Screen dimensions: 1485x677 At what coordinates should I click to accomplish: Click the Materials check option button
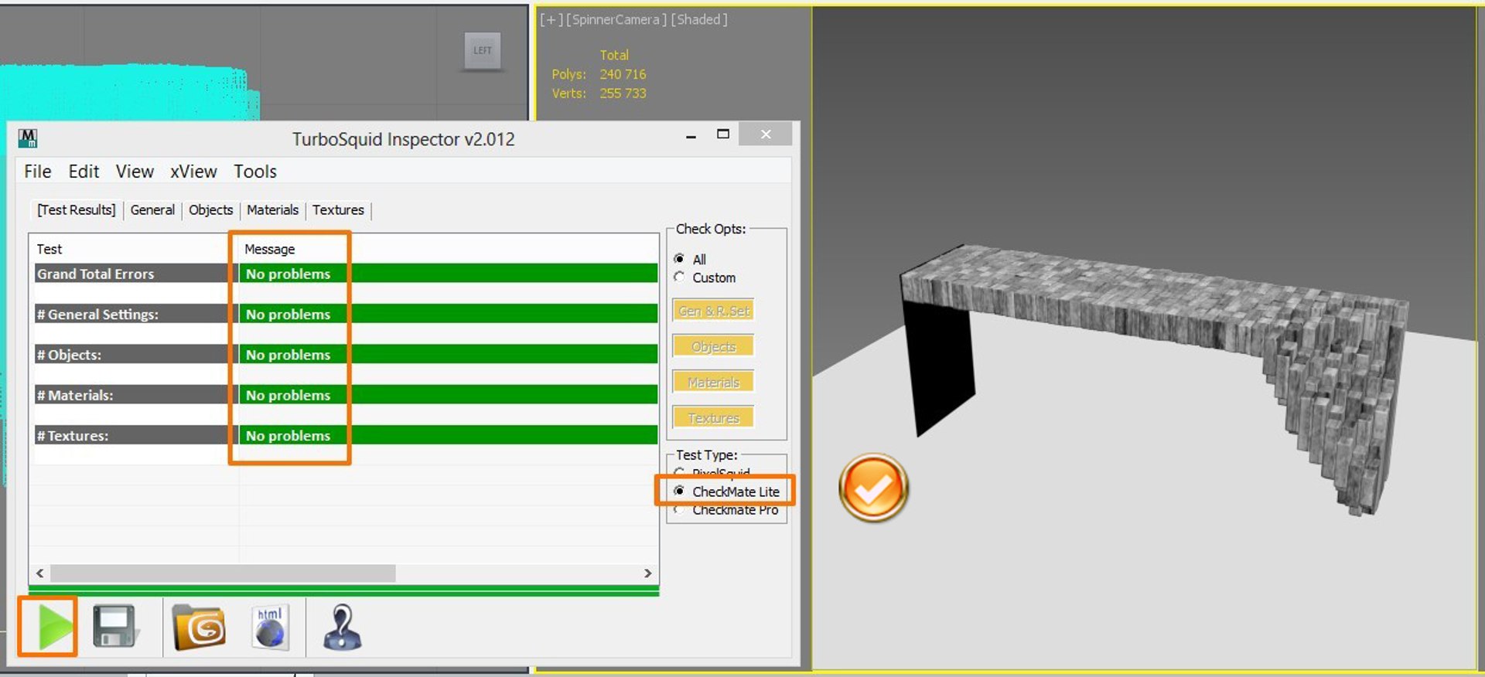click(713, 382)
